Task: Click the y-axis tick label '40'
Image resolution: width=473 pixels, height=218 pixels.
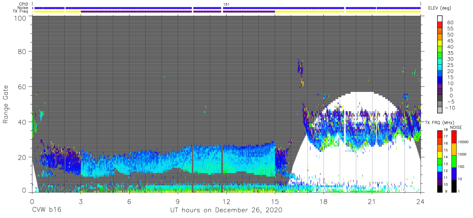Action: (22, 122)
